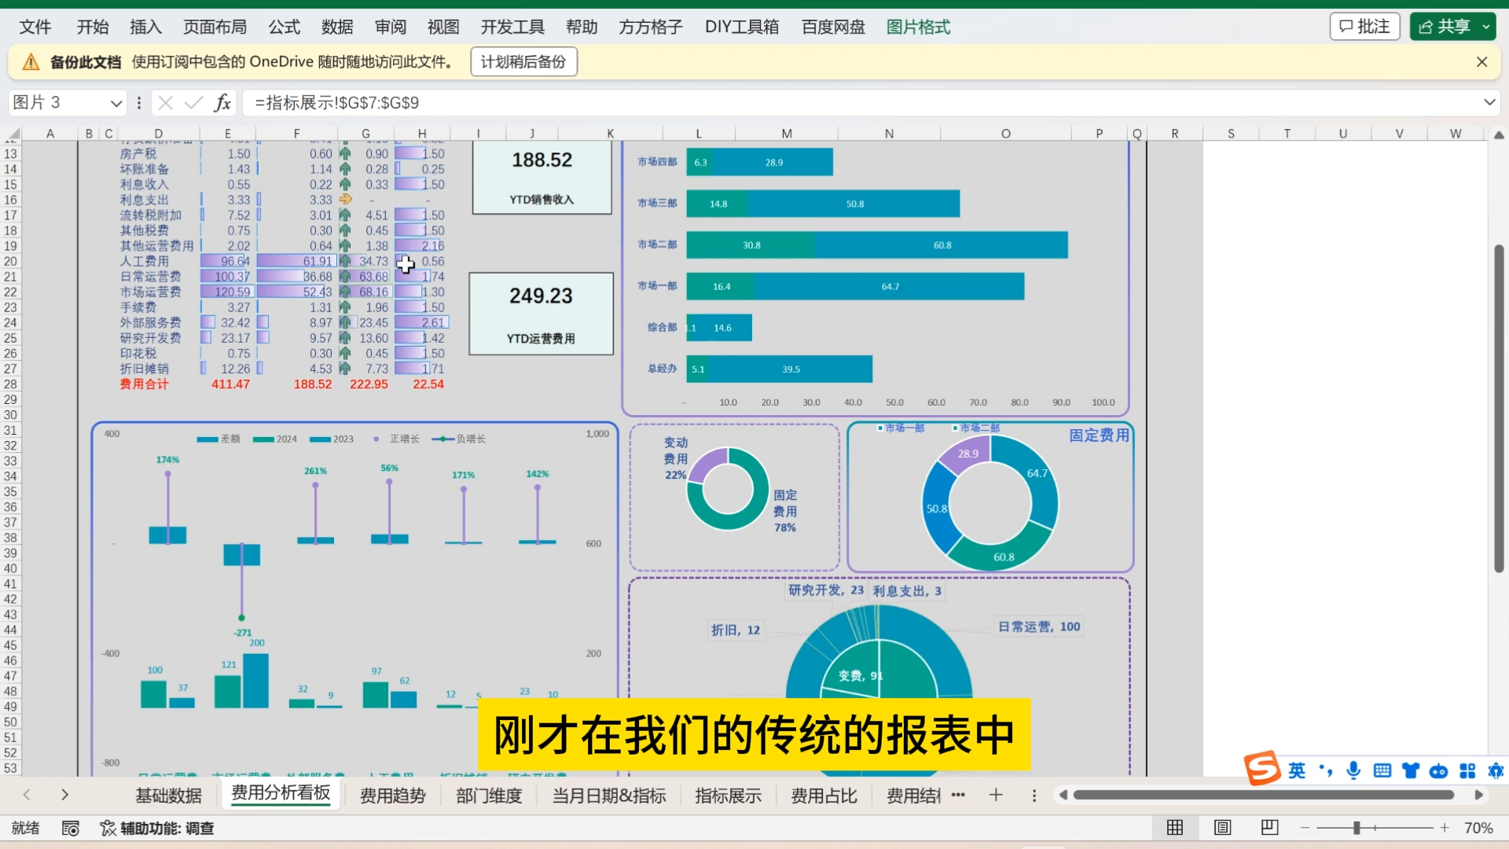Image resolution: width=1509 pixels, height=849 pixels.
Task: Expand the 共享 dropdown arrow
Action: (x=1486, y=27)
